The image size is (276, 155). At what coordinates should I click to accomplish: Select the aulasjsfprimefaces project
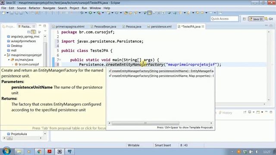[22, 41]
